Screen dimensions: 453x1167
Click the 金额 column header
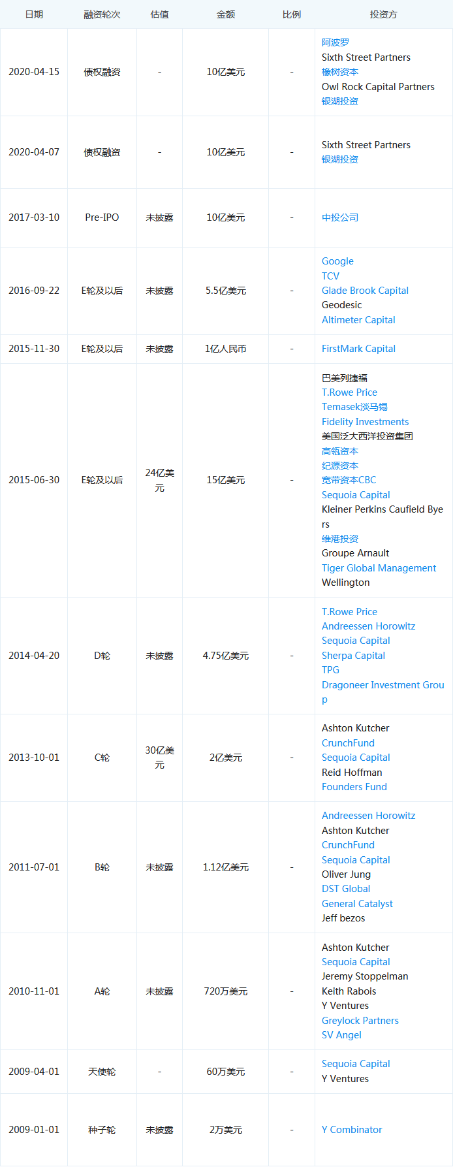(x=226, y=14)
